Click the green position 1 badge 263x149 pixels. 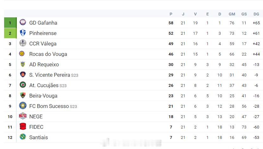[10, 23]
